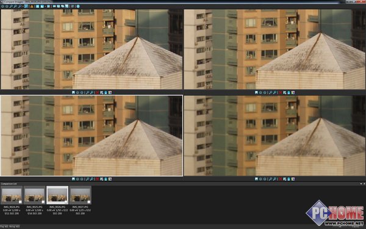Tick the checkbox on the IMG_9027.JPG thumbnail
Image resolution: width=366 pixels, height=229 pixels.
pos(89,202)
